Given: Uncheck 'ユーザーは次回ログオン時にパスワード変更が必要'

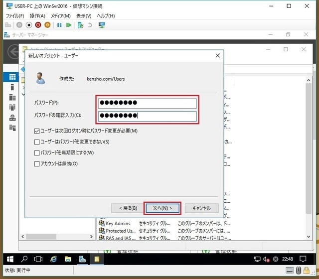Looking at the screenshot, I should (x=37, y=131).
